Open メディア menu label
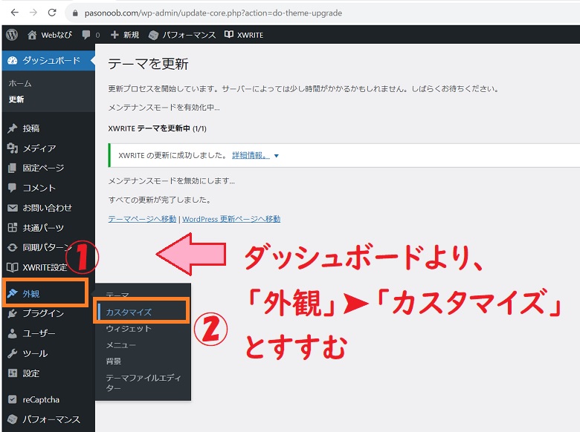Viewport: 580px width, 432px height. click(39, 148)
